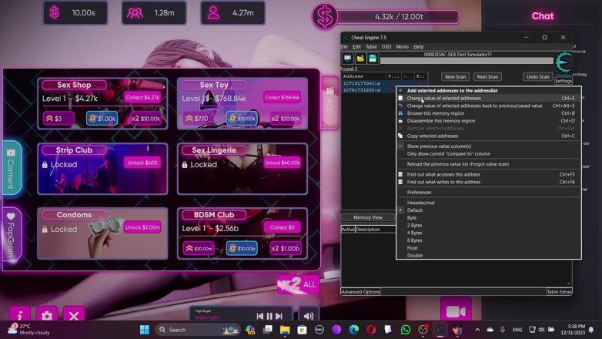Image resolution: width=602 pixels, height=339 pixels.
Task: Open the Edit menu in Cheat Engine
Action: point(356,47)
